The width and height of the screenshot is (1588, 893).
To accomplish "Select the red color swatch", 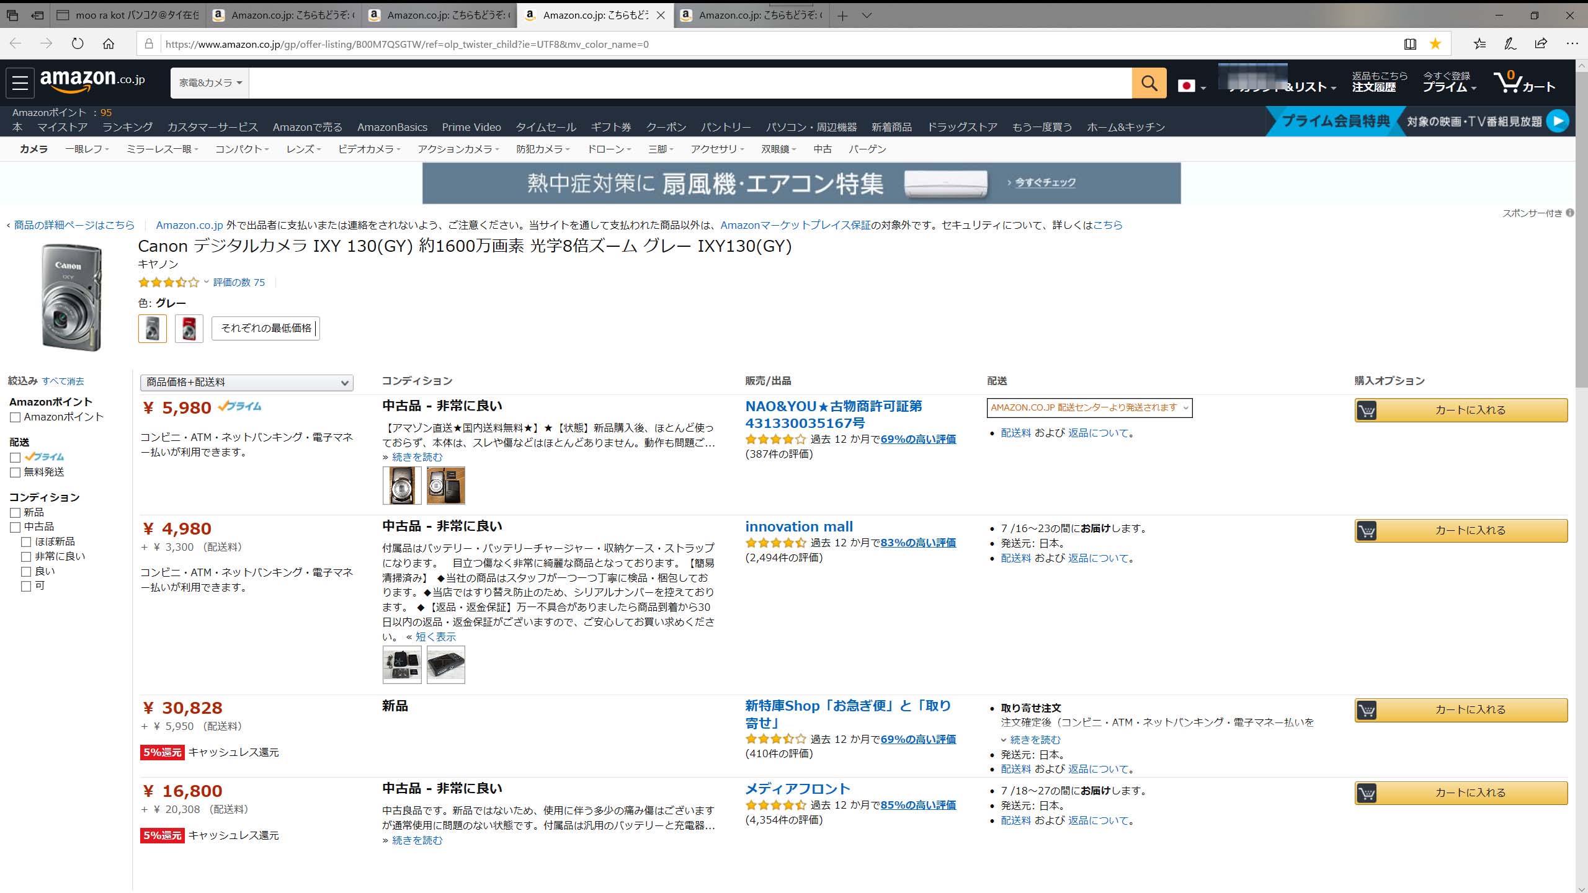I will click(189, 329).
